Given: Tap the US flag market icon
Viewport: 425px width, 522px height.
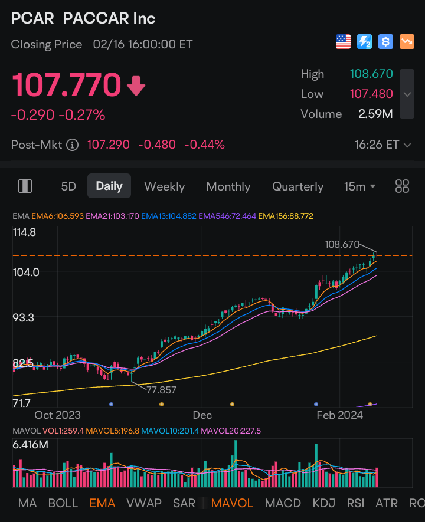Looking at the screenshot, I should [343, 42].
